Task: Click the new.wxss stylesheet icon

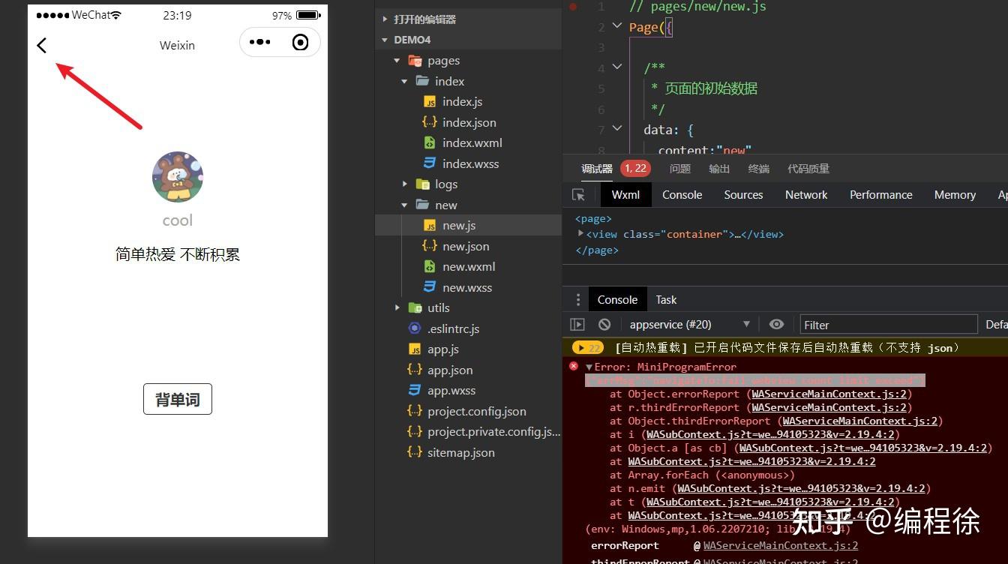Action: tap(430, 287)
